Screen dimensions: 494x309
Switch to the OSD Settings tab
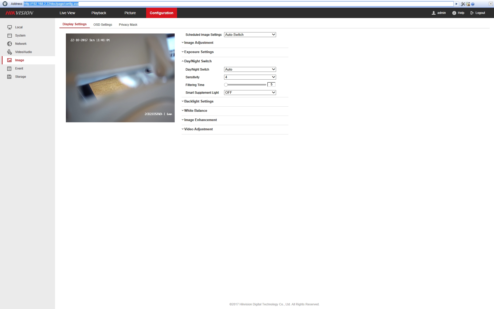click(103, 25)
